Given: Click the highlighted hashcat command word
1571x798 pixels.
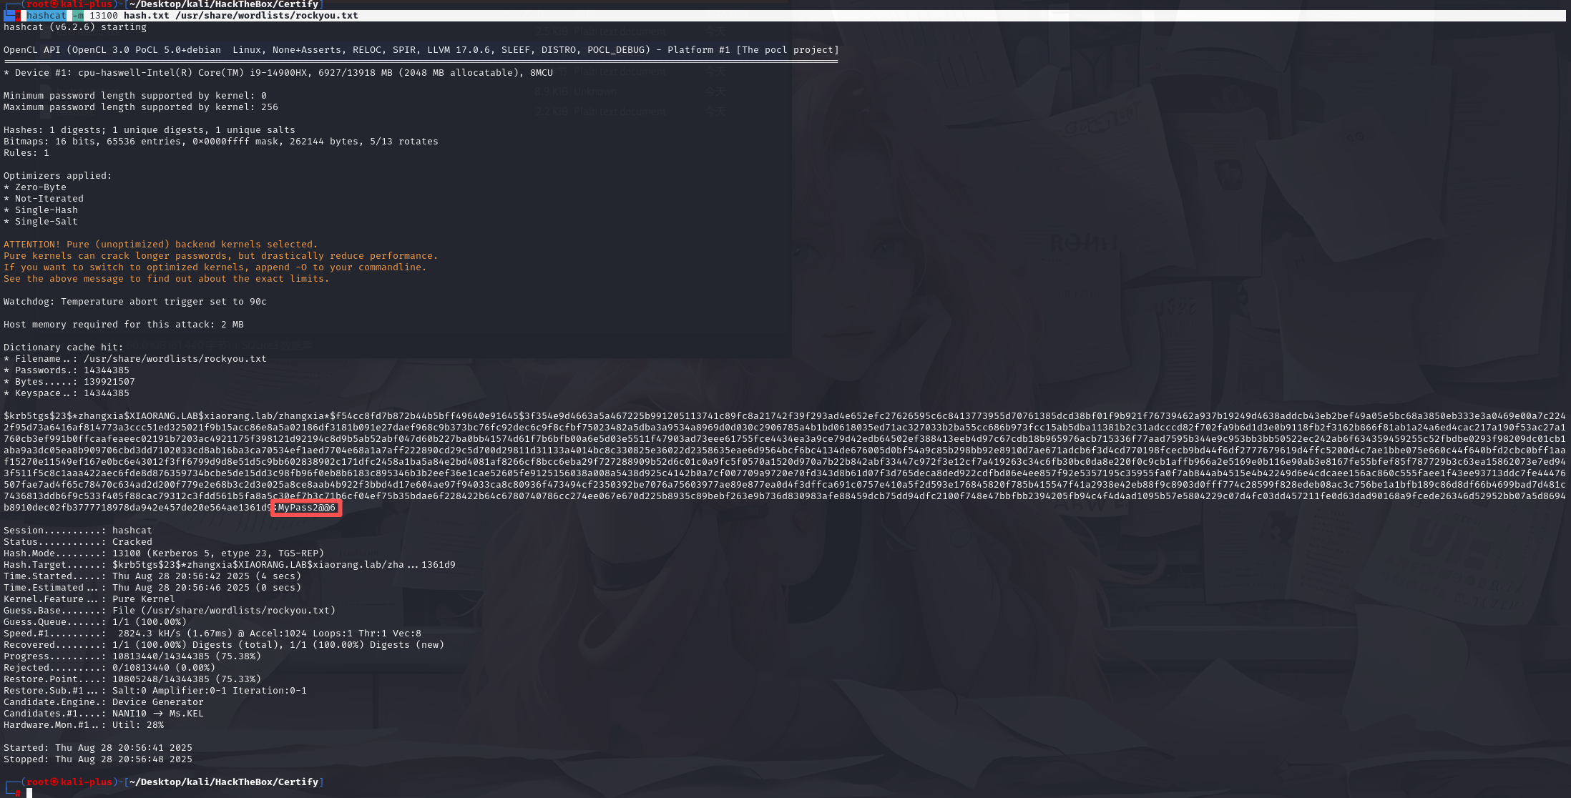Looking at the screenshot, I should click(47, 16).
